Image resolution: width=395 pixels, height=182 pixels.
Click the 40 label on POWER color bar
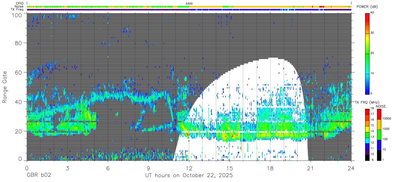coord(372,13)
